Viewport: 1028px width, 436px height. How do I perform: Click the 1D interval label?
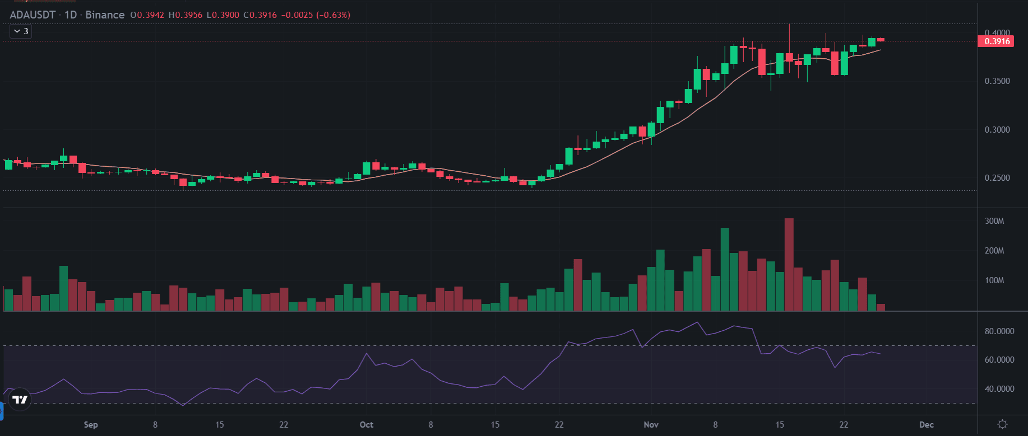70,15
